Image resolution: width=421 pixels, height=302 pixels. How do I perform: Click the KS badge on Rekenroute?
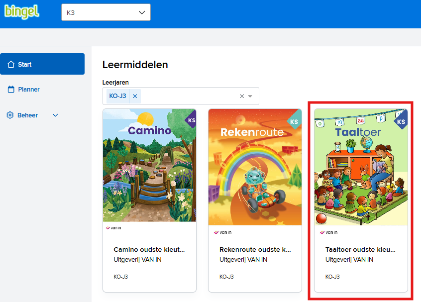point(295,121)
